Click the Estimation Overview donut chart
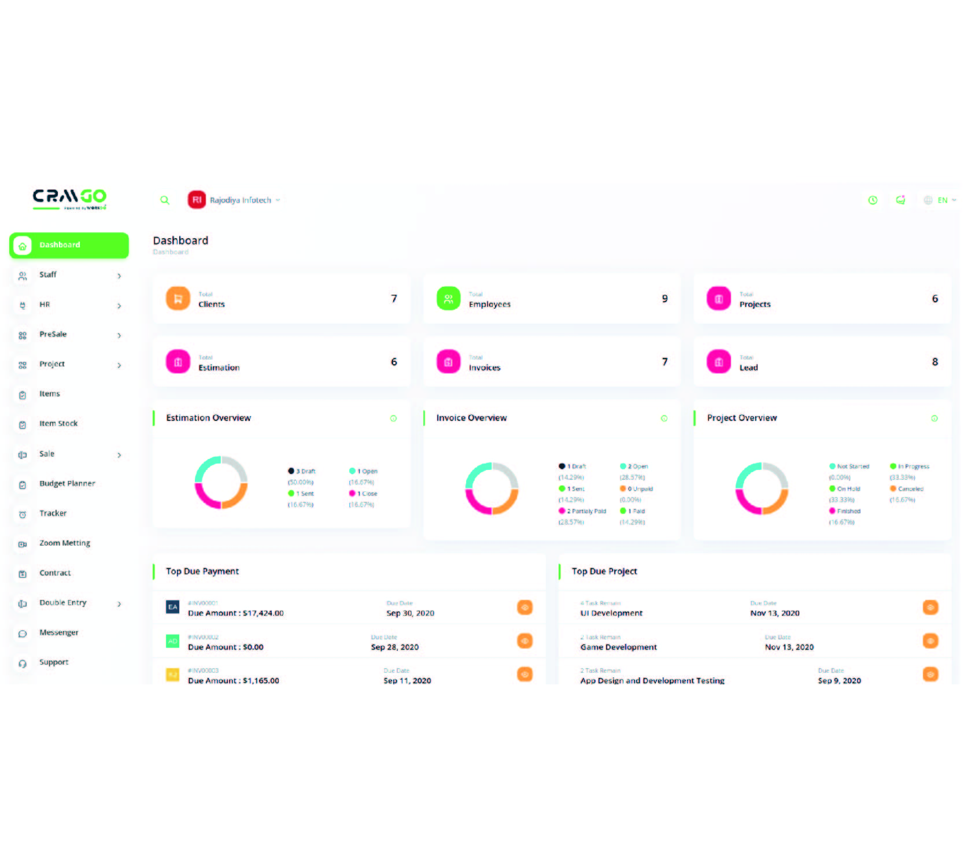Viewport: 964px width, 867px height. (221, 483)
